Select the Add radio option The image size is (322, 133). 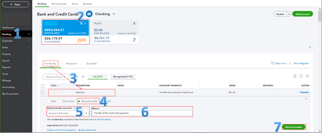pos(48,101)
